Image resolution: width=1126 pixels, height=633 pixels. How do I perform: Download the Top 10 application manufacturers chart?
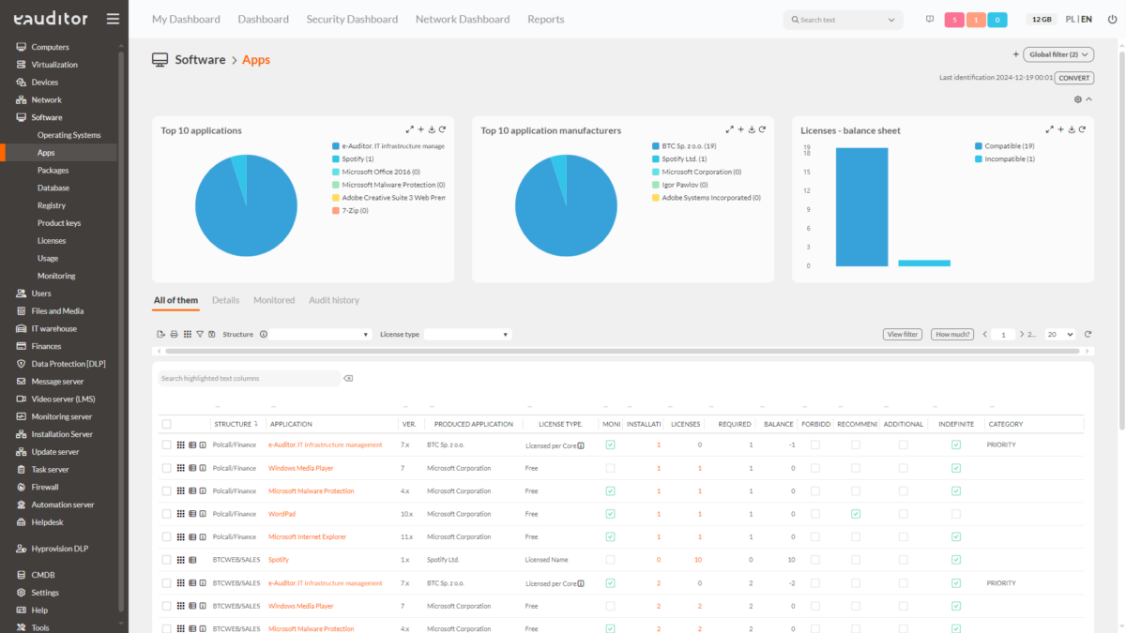752,129
